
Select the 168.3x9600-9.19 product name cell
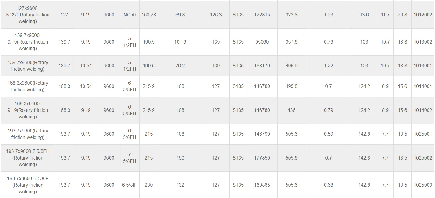pos(28,110)
